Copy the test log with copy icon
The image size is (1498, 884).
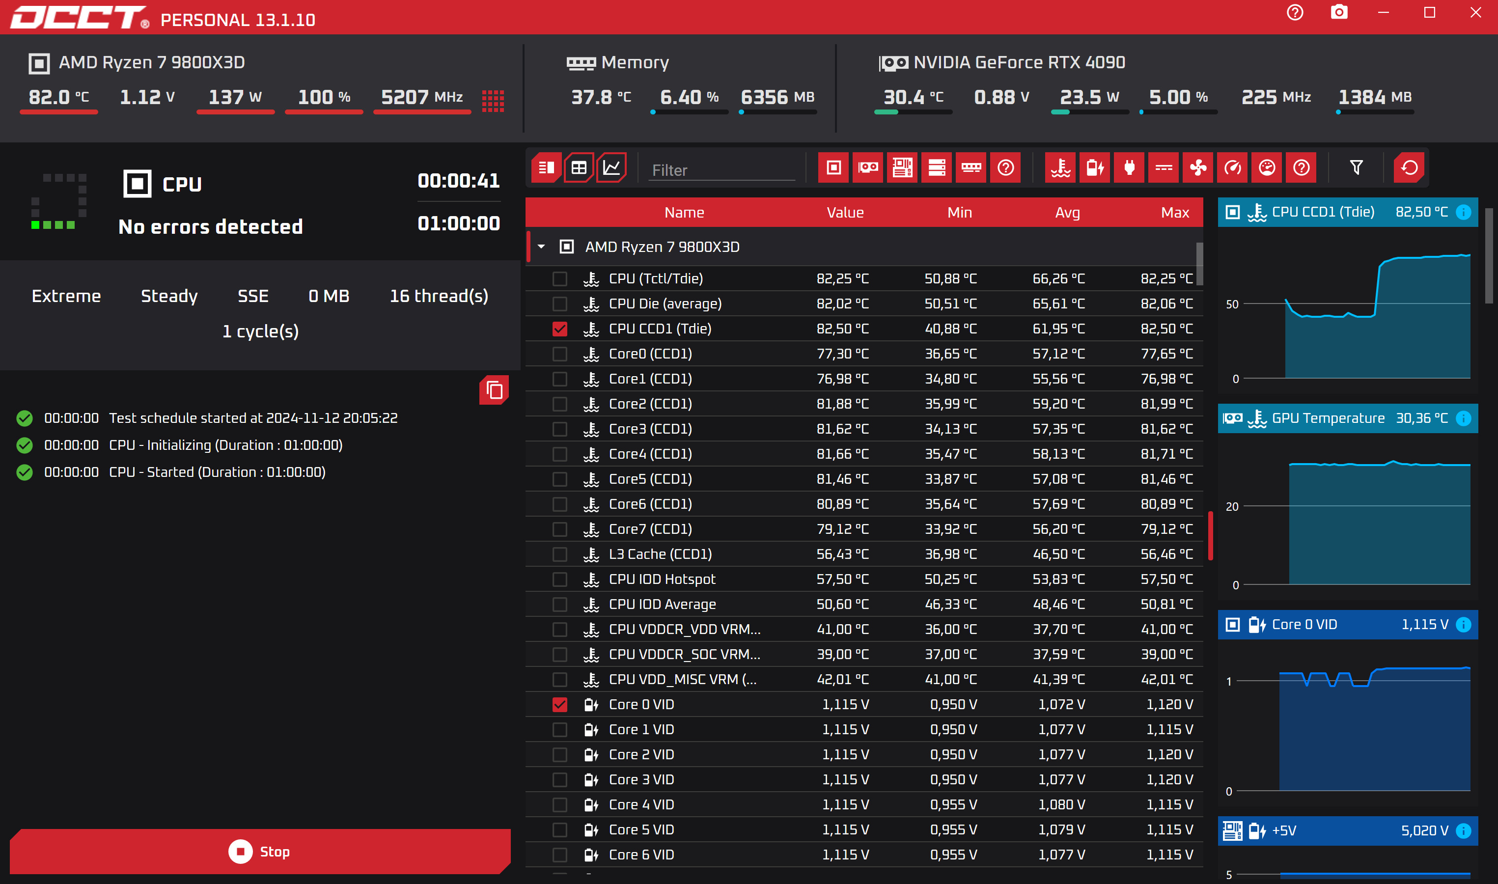(495, 390)
